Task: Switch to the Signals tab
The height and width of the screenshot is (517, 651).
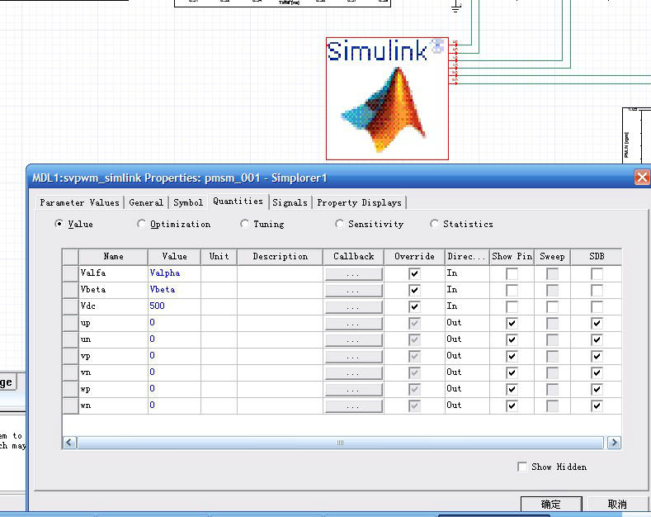Action: click(290, 202)
